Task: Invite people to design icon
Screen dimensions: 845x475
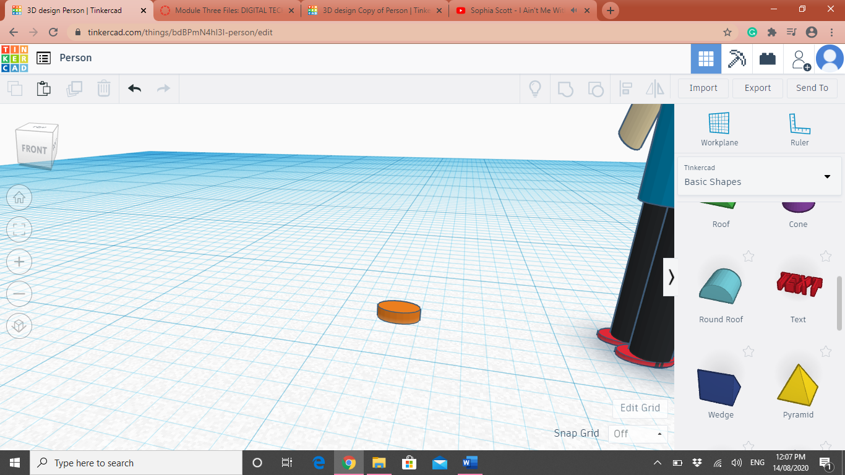Action: 800,59
